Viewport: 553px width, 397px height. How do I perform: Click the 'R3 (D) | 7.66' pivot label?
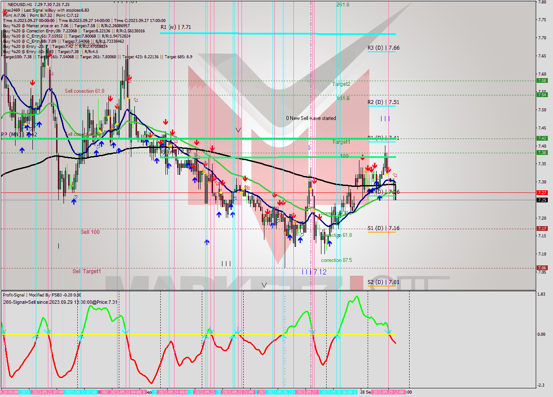coord(383,48)
